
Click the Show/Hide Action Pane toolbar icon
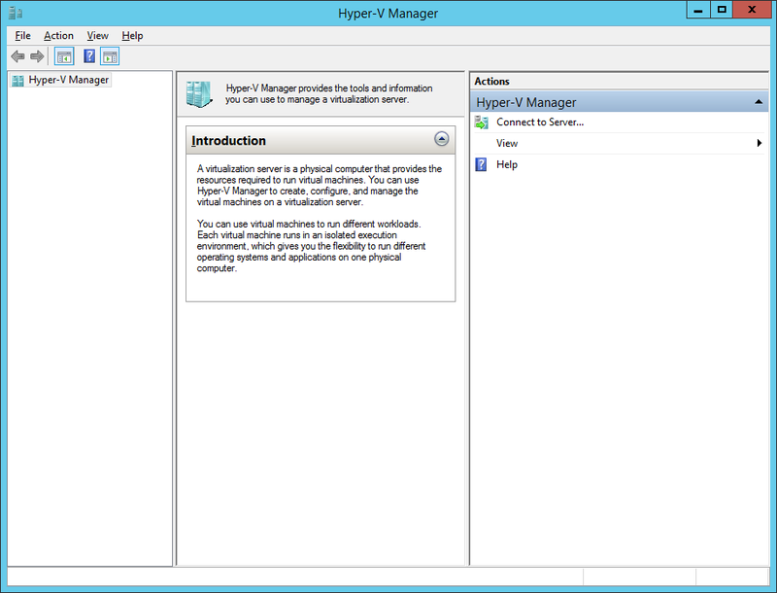110,55
